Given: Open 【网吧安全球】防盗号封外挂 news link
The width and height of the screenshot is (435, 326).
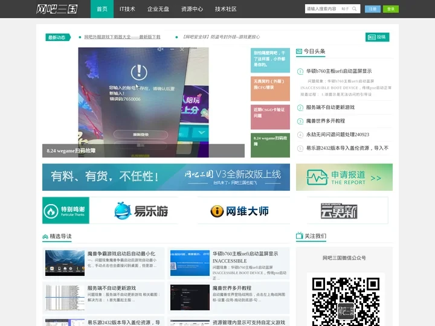Looking at the screenshot, I should pyautogui.click(x=221, y=37).
